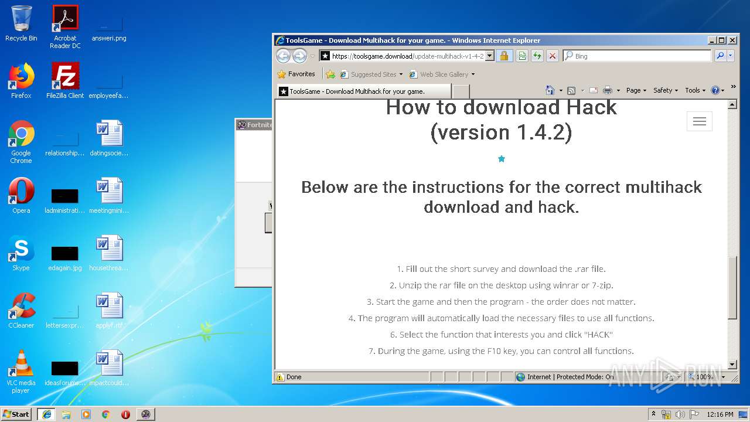The image size is (750, 422).
Task: Click the Compatibility View icon
Action: pos(521,56)
